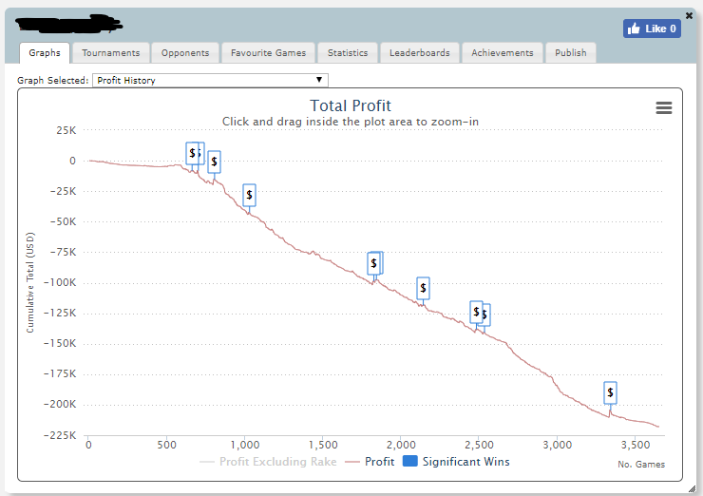Toggle the Profit series in legend
703x496 pixels.
[x=370, y=462]
